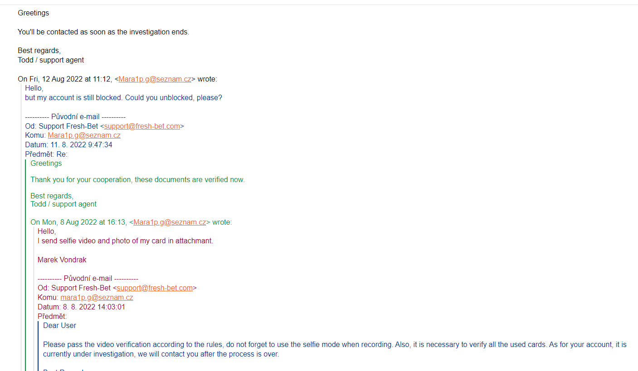Click the blue Původní e-mail separator line
The width and height of the screenshot is (638, 371).
(75, 116)
